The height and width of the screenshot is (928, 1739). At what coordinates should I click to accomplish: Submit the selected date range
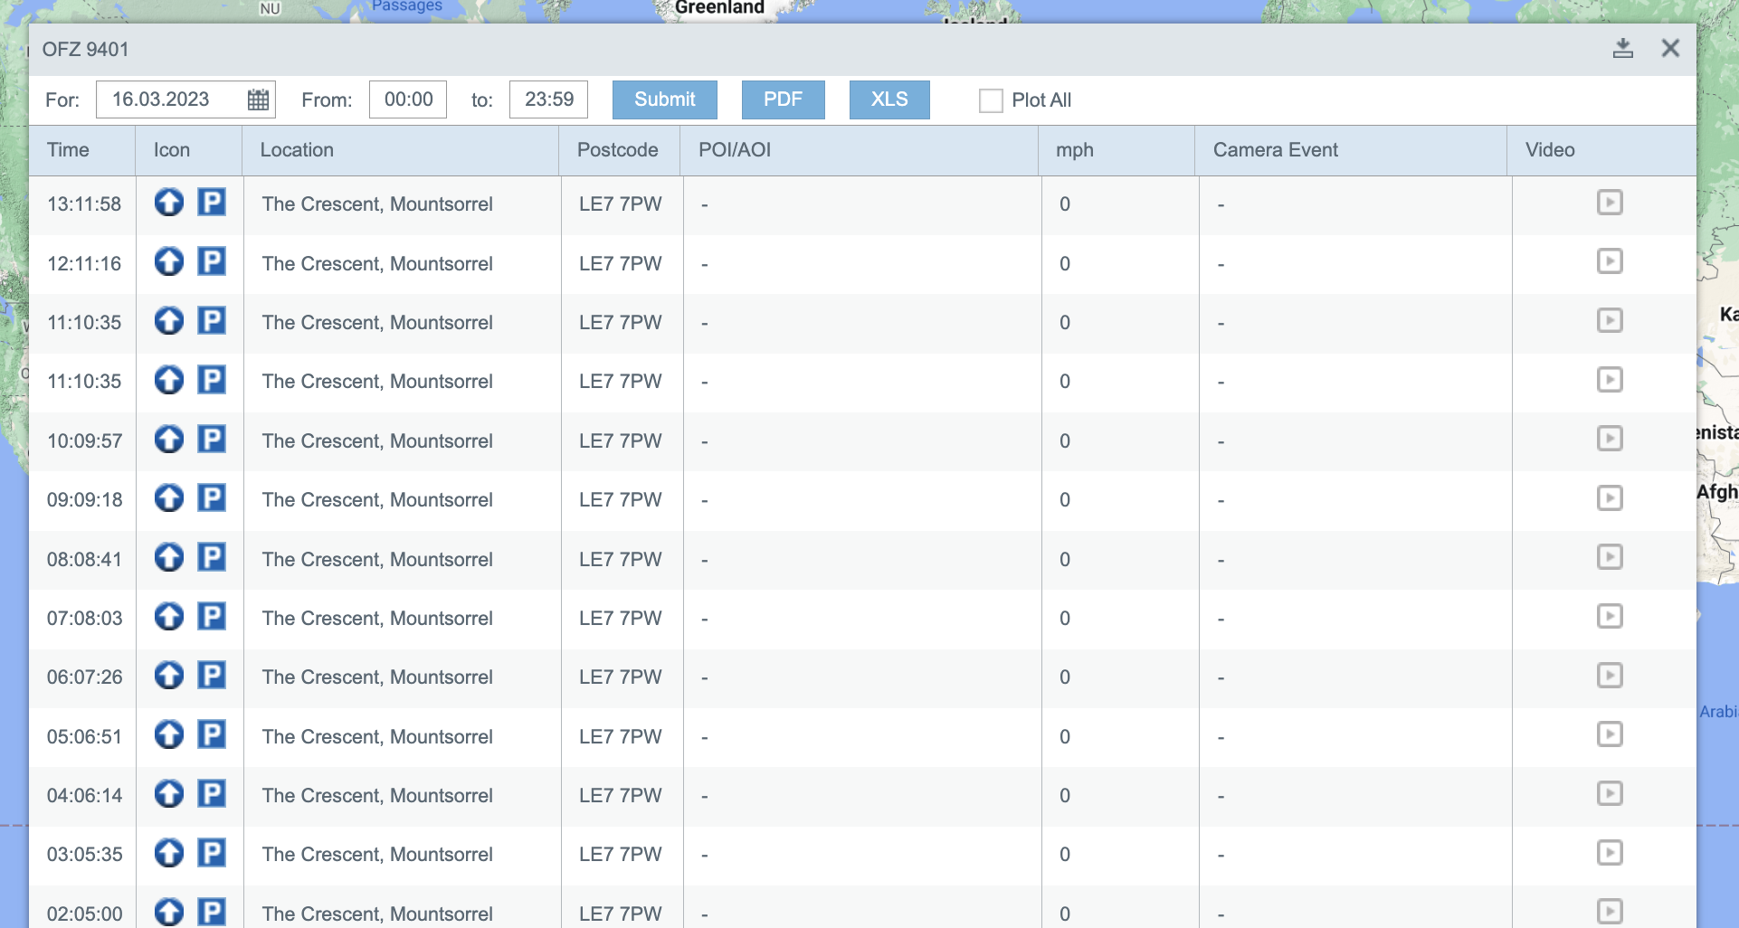[x=664, y=99]
